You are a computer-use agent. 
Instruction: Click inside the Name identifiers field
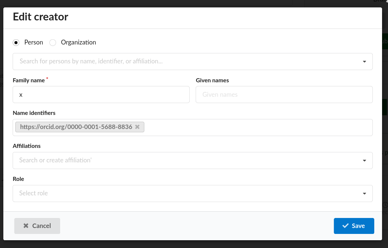pos(223,127)
